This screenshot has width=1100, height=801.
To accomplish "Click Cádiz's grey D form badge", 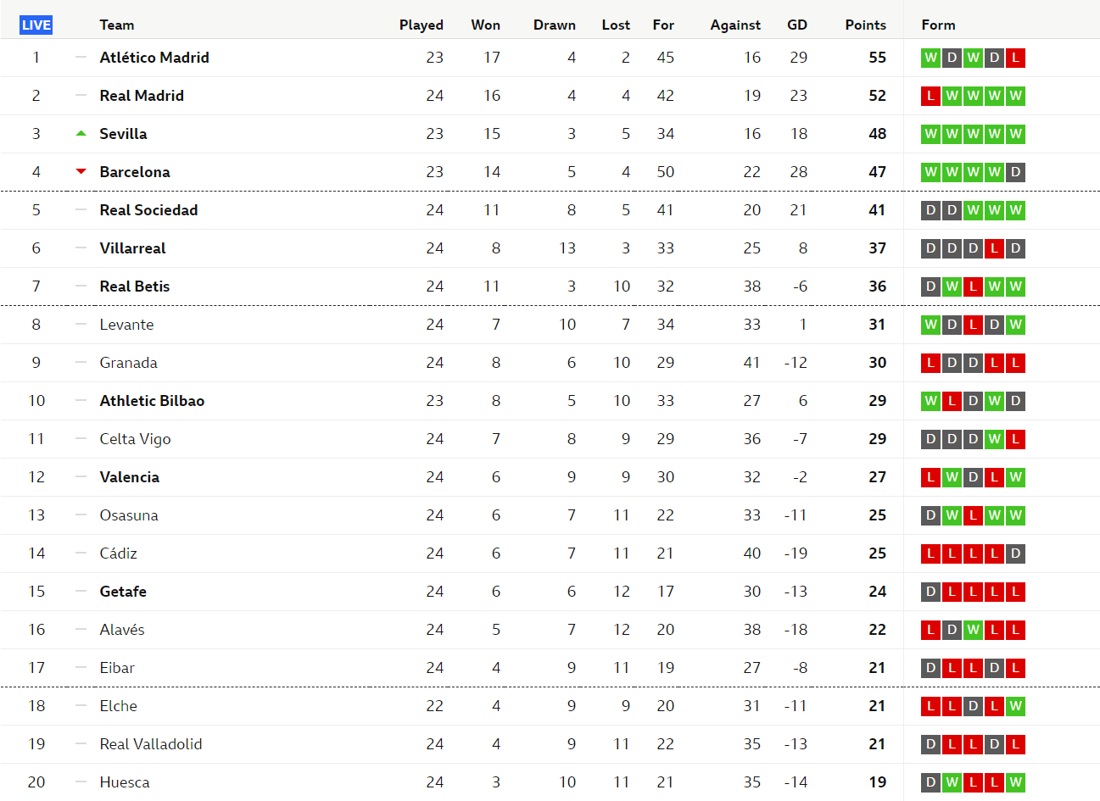I will [x=1015, y=553].
